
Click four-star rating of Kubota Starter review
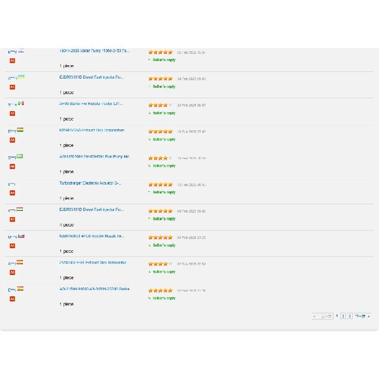tap(160, 105)
